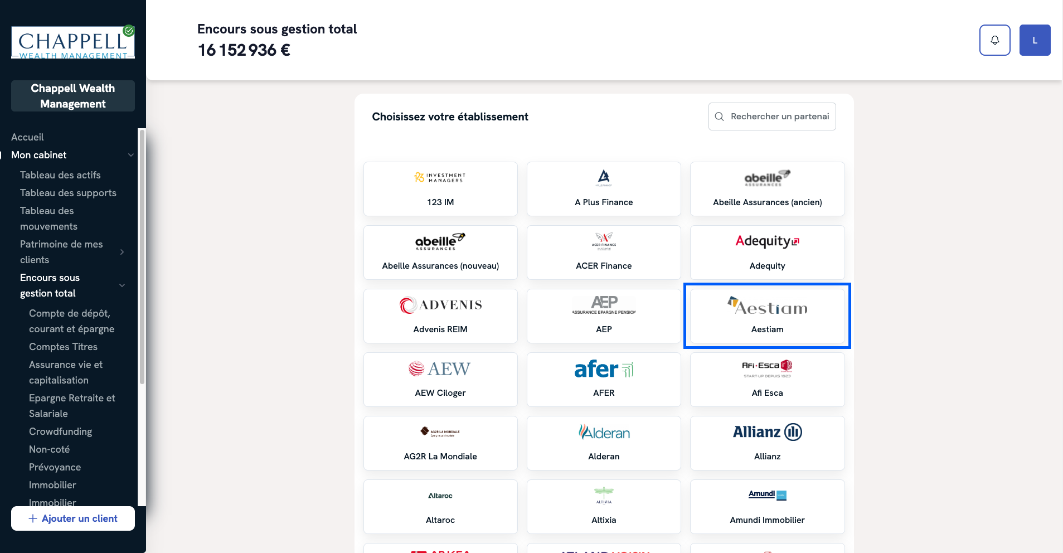The height and width of the screenshot is (553, 1063).
Task: Select the Adequity partner logo
Action: click(x=767, y=241)
